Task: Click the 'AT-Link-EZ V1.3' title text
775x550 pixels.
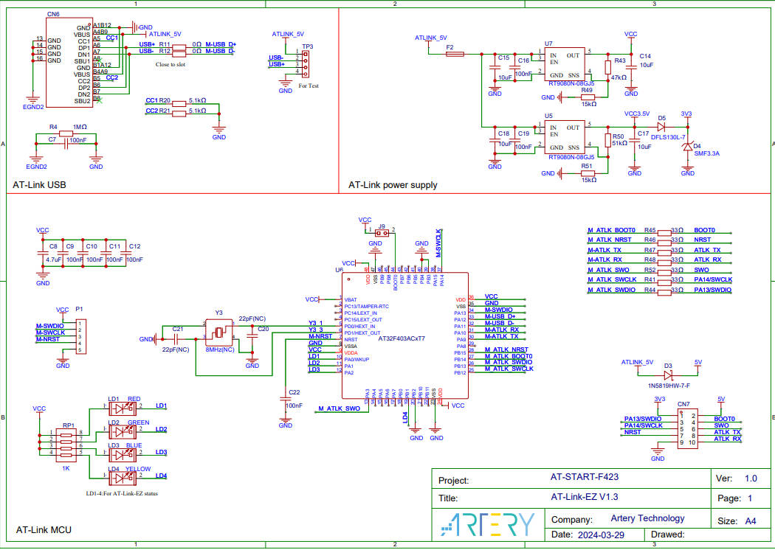Action: point(585,497)
